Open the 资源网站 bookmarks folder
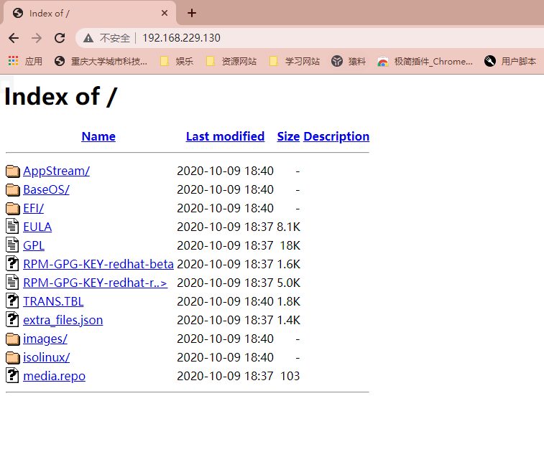544x472 pixels. coord(231,61)
